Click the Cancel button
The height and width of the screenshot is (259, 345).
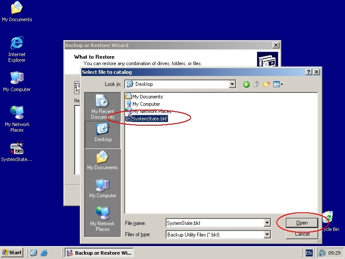[x=302, y=234]
